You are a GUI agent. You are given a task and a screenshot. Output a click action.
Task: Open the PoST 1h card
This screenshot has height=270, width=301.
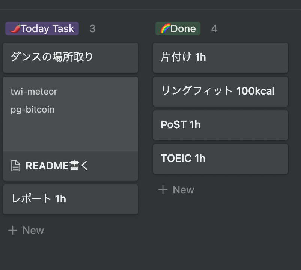pyautogui.click(x=221, y=125)
